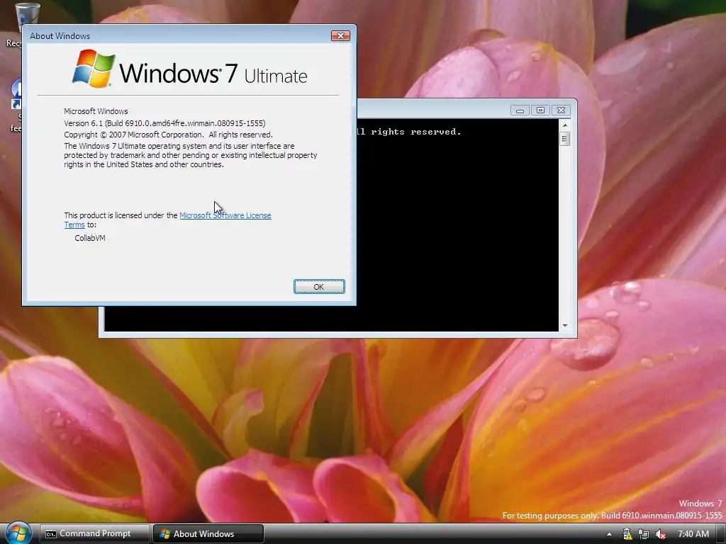The image size is (726, 544).
Task: Open the Microsoft Software License Terms link
Action: 225,215
